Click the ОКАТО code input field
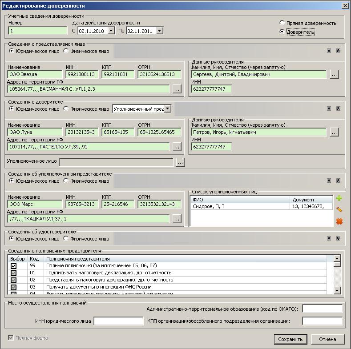 (x=323, y=309)
